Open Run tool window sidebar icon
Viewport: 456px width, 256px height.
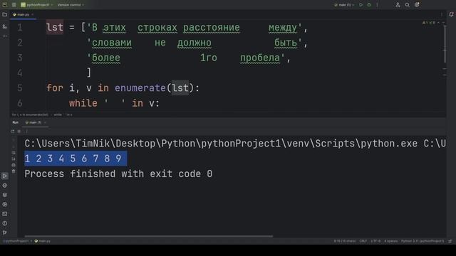(5, 176)
